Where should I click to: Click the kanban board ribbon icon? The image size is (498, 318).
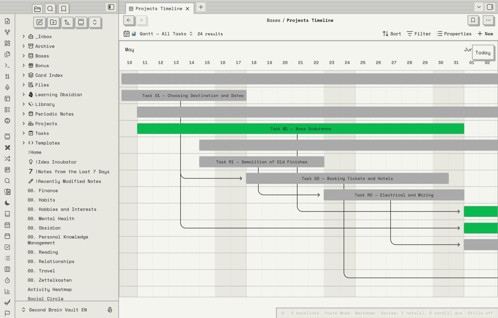click(7, 170)
